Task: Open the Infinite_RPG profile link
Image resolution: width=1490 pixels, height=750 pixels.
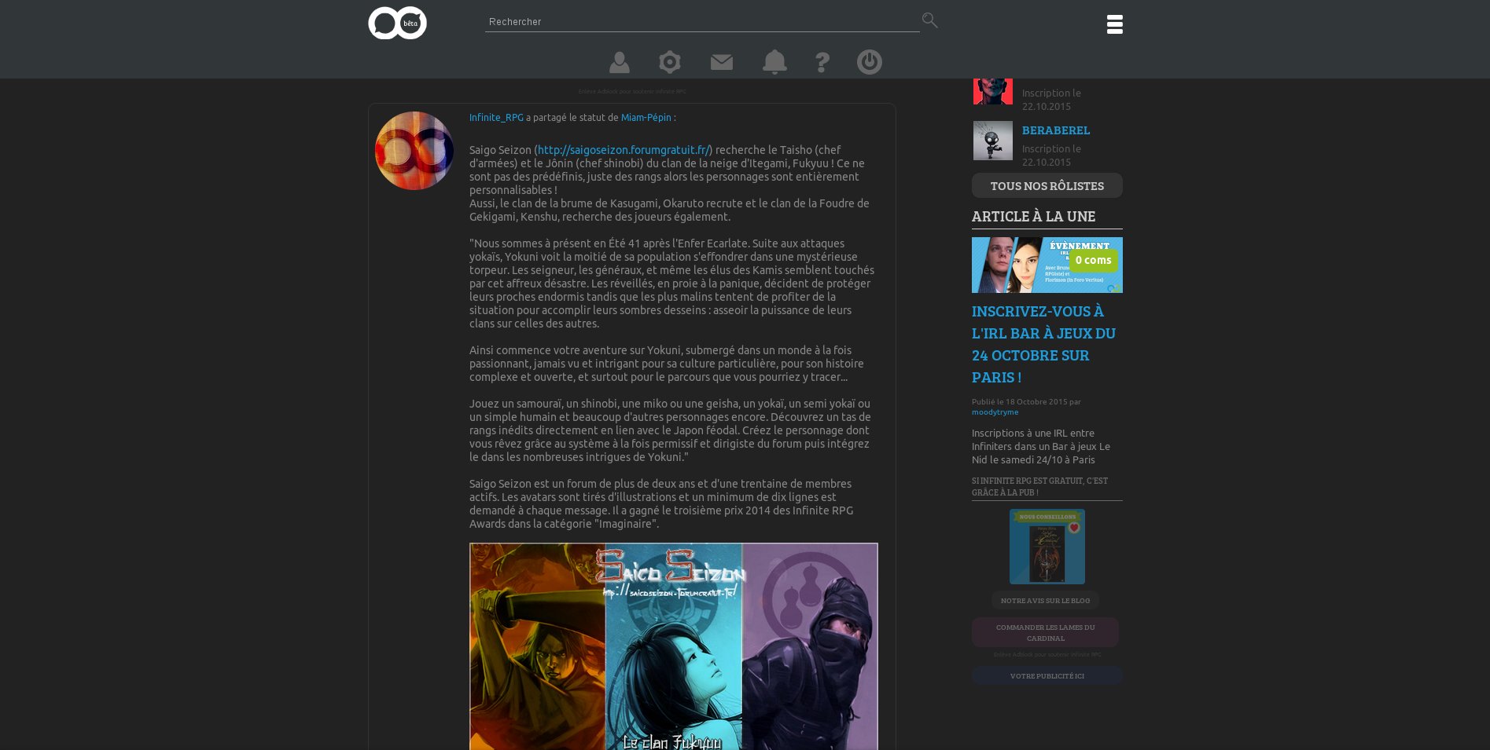Action: coord(496,118)
